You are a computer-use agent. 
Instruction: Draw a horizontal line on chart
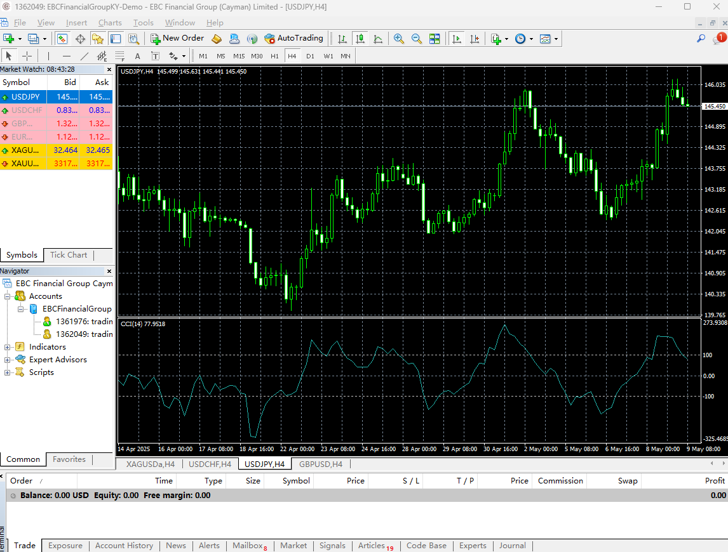pyautogui.click(x=67, y=56)
